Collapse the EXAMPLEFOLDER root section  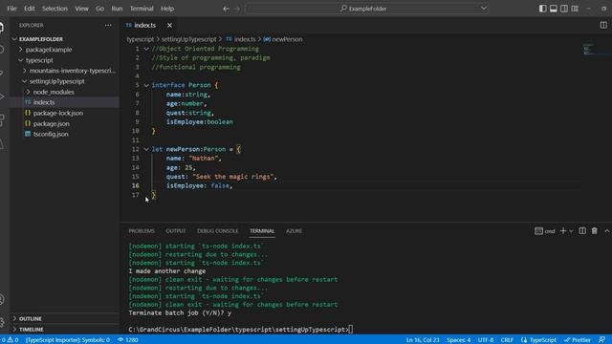[x=14, y=39]
